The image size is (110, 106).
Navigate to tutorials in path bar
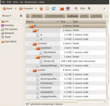(37, 16)
